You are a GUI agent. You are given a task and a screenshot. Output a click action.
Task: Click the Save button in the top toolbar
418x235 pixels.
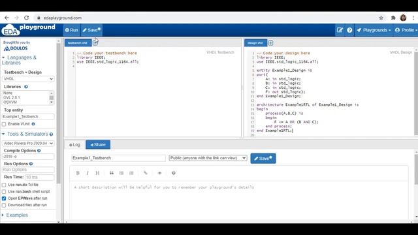coord(91,30)
